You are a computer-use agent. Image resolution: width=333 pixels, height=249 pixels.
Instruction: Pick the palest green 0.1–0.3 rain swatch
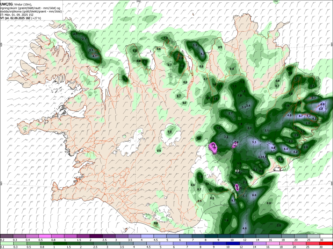coord(7,243)
